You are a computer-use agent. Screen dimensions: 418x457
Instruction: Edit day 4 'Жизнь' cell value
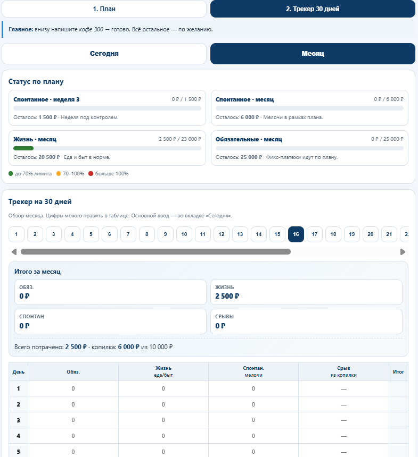(x=163, y=436)
